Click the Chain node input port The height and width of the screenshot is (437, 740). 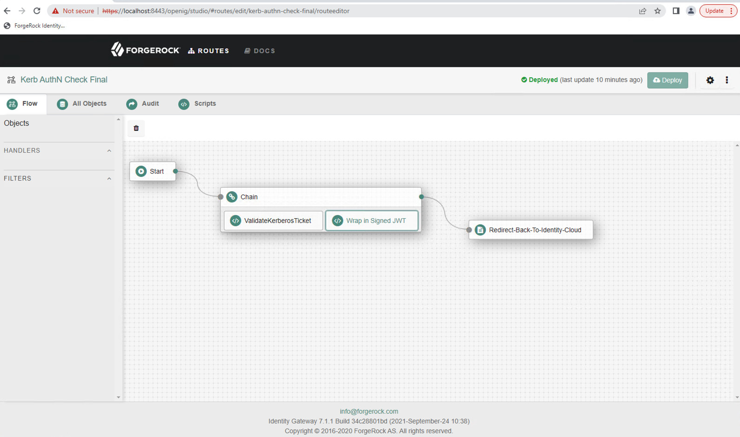coord(221,197)
